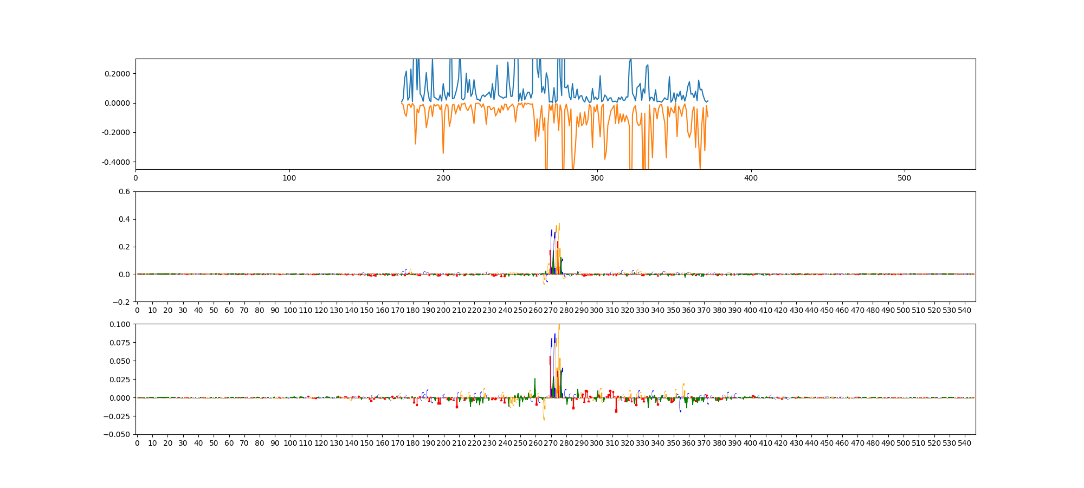Click the 0.2000 y-axis label in top plot
Screen dimensions: 1084x488
pos(117,74)
